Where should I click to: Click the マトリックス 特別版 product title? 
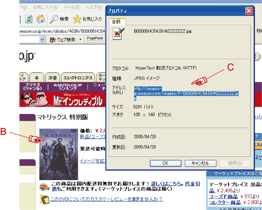pos(63,117)
